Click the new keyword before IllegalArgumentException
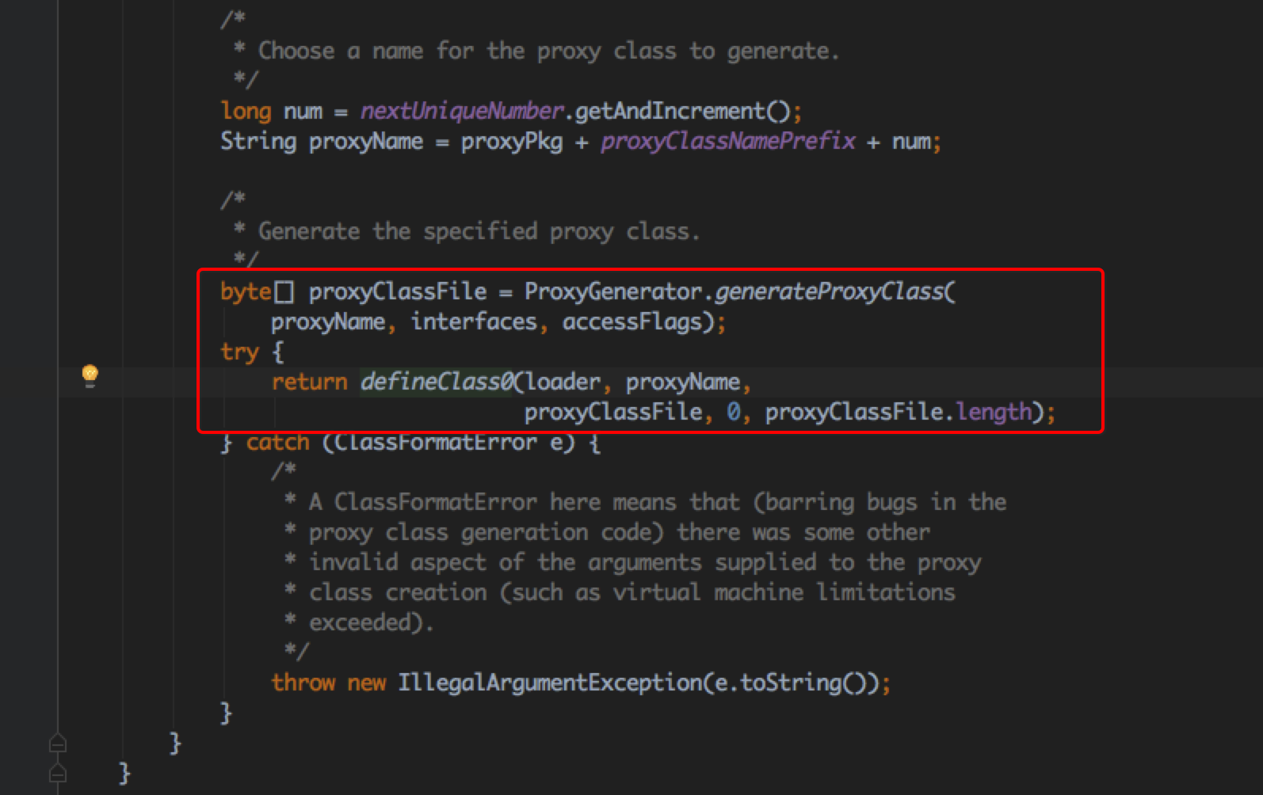Screen dimensions: 1263x795 click(366, 683)
